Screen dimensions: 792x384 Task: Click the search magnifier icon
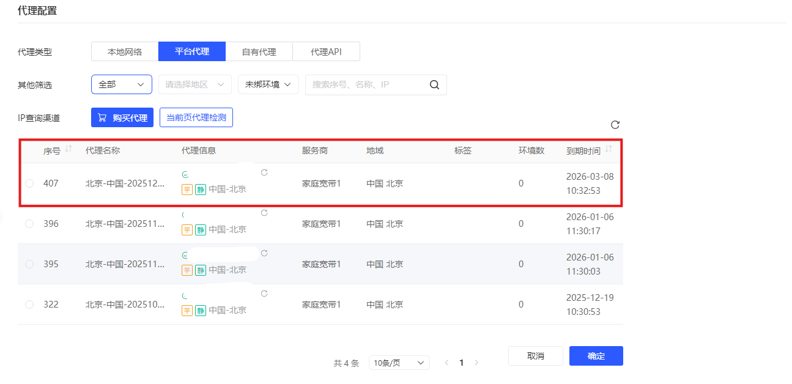pyautogui.click(x=434, y=84)
